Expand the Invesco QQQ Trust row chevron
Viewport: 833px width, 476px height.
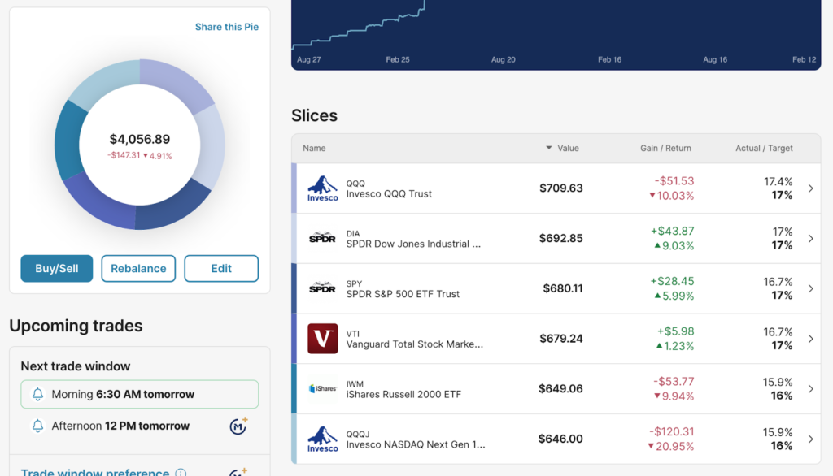click(810, 188)
